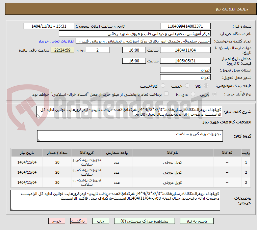Click the استان محل تحویل field

(x=185, y=70)
